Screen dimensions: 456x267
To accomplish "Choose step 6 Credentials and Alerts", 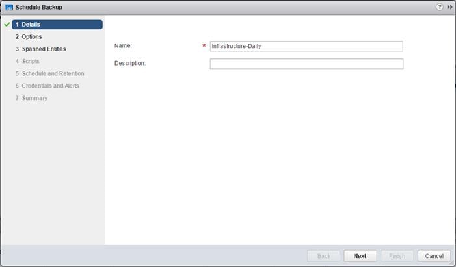I will pyautogui.click(x=47, y=86).
